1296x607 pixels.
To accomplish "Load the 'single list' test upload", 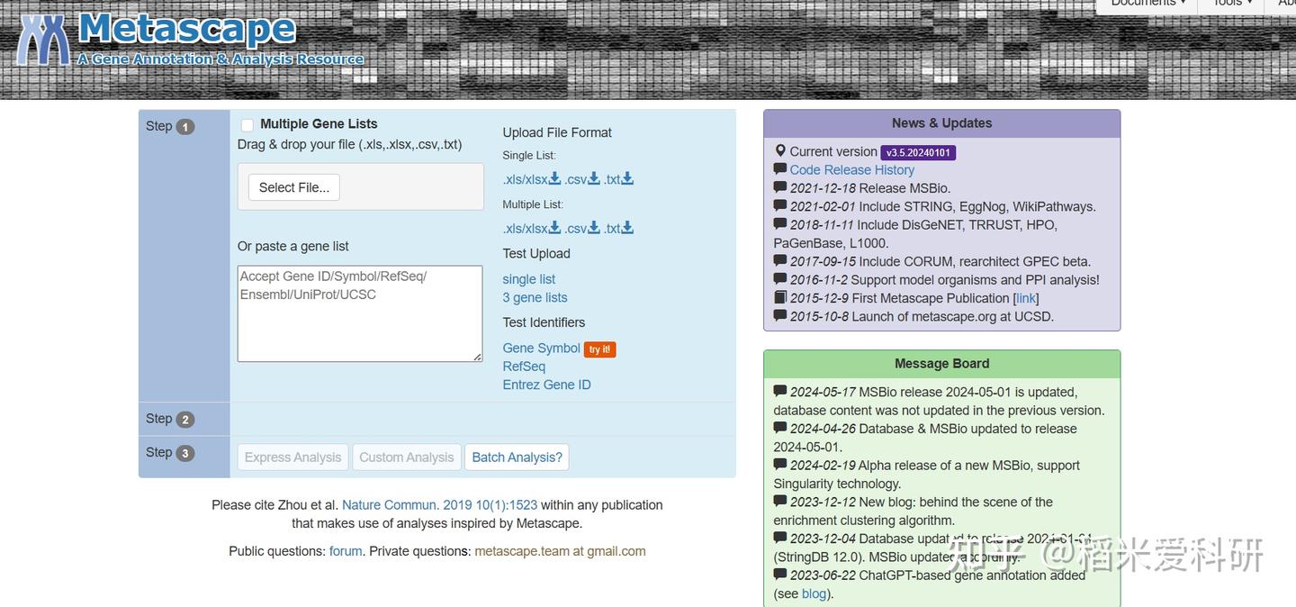I will (528, 278).
